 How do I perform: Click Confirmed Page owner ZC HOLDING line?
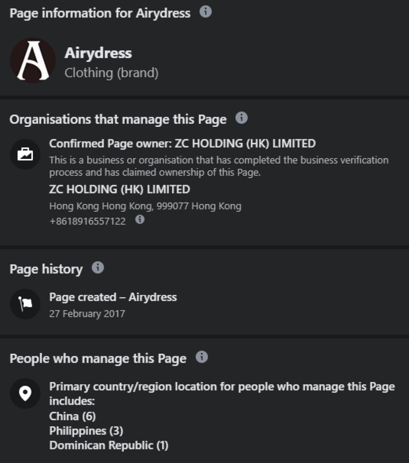point(182,143)
